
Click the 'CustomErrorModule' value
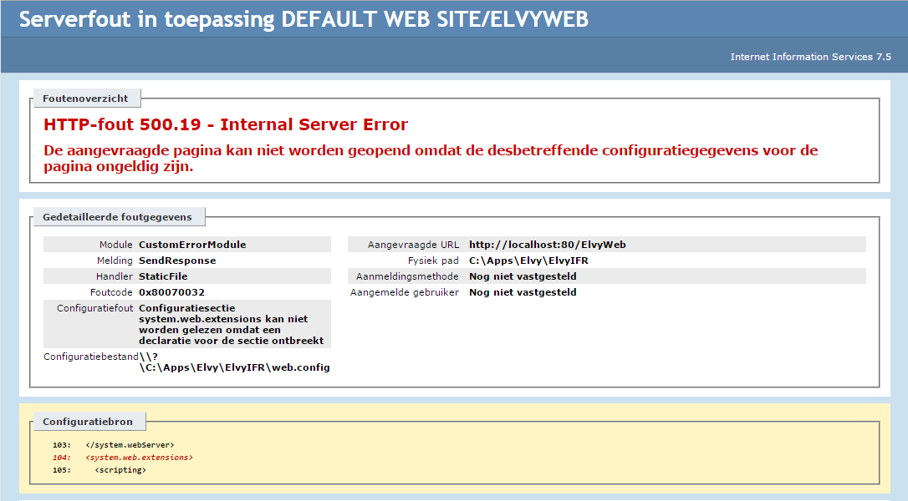[x=192, y=245]
